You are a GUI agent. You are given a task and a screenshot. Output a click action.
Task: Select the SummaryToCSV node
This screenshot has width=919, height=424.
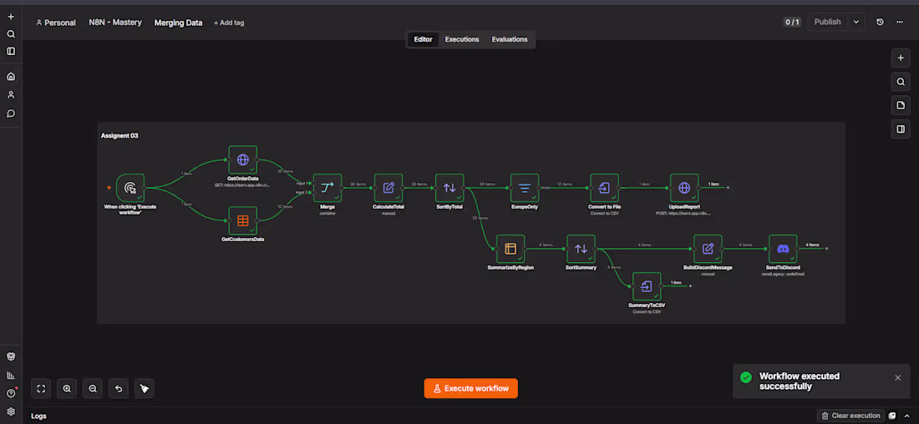[647, 286]
